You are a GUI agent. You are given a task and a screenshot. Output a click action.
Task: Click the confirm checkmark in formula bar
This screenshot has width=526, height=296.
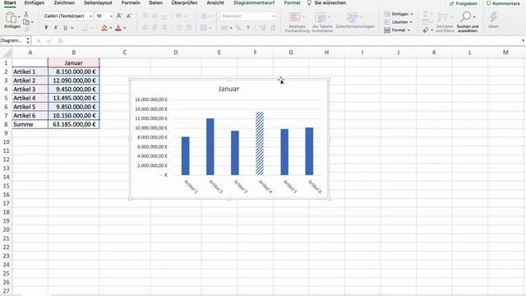point(49,40)
